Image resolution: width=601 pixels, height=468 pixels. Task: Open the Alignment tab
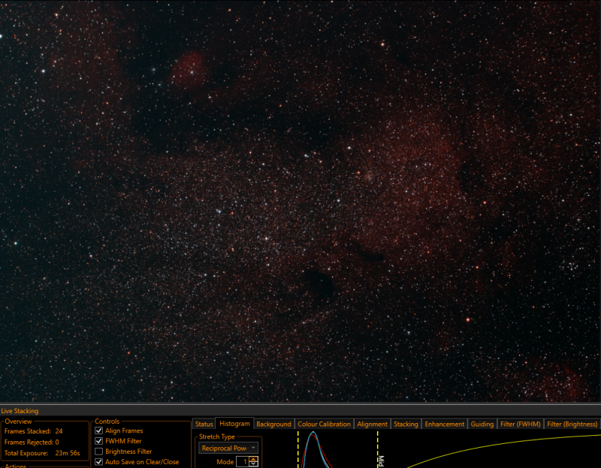click(x=372, y=424)
